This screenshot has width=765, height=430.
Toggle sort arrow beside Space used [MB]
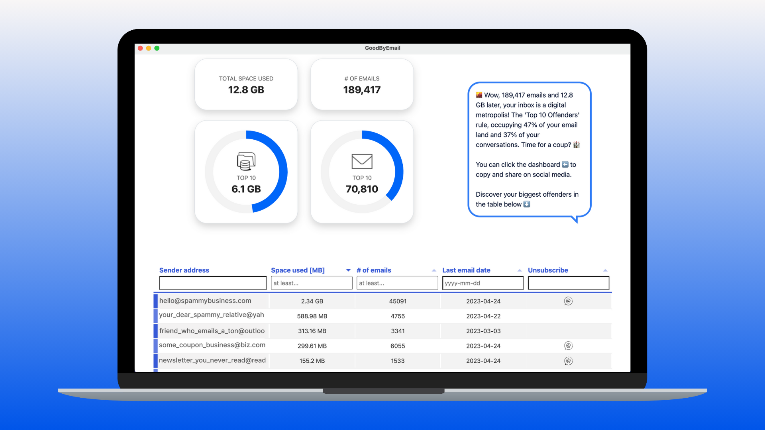coord(348,270)
